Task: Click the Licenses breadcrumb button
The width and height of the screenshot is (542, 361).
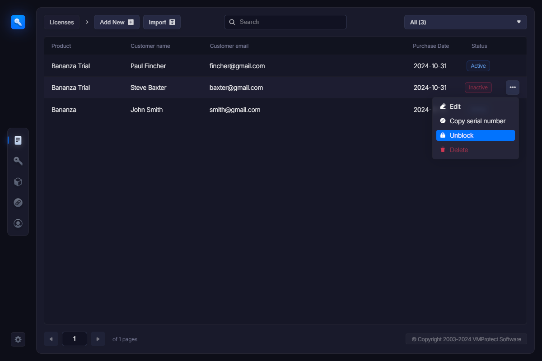Action: tap(62, 22)
